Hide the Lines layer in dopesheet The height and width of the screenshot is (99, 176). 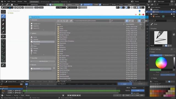coord(18,91)
